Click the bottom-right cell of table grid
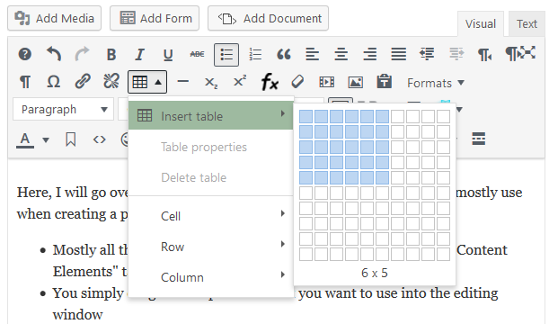 (x=443, y=255)
